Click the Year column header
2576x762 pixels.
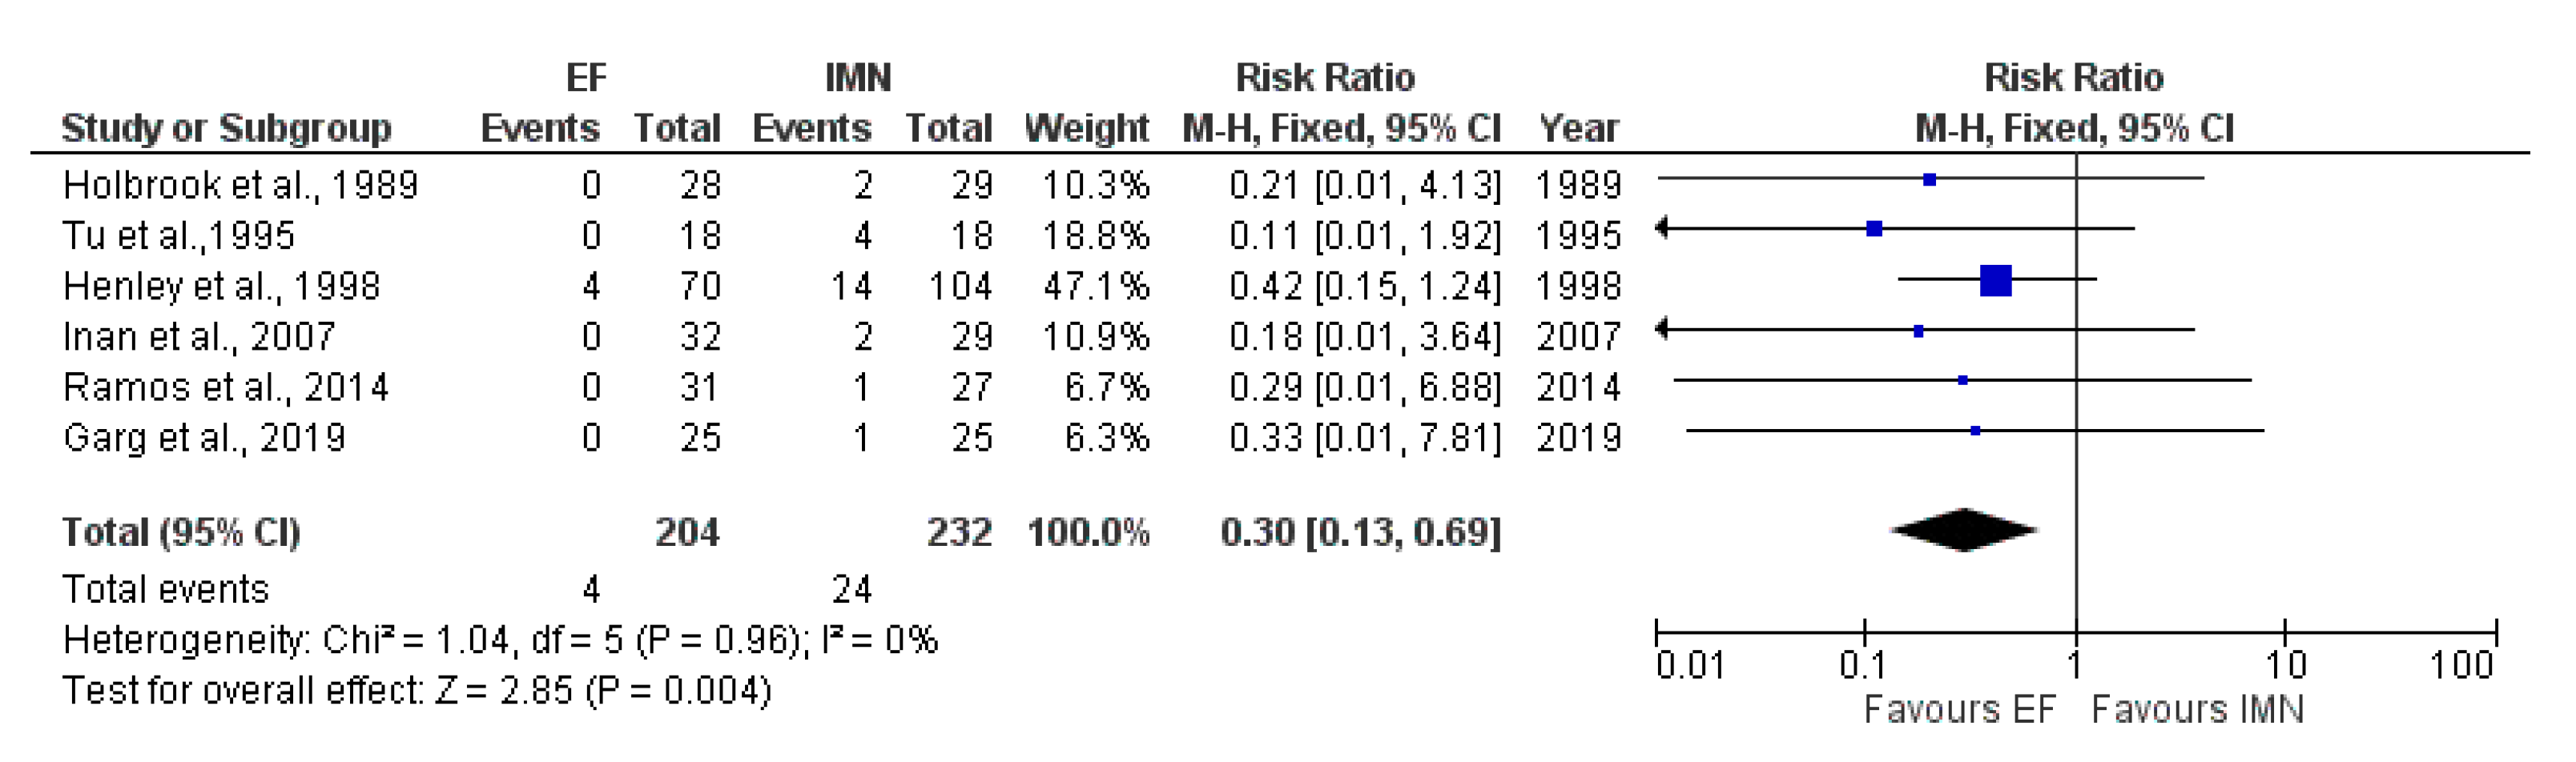point(1578,128)
